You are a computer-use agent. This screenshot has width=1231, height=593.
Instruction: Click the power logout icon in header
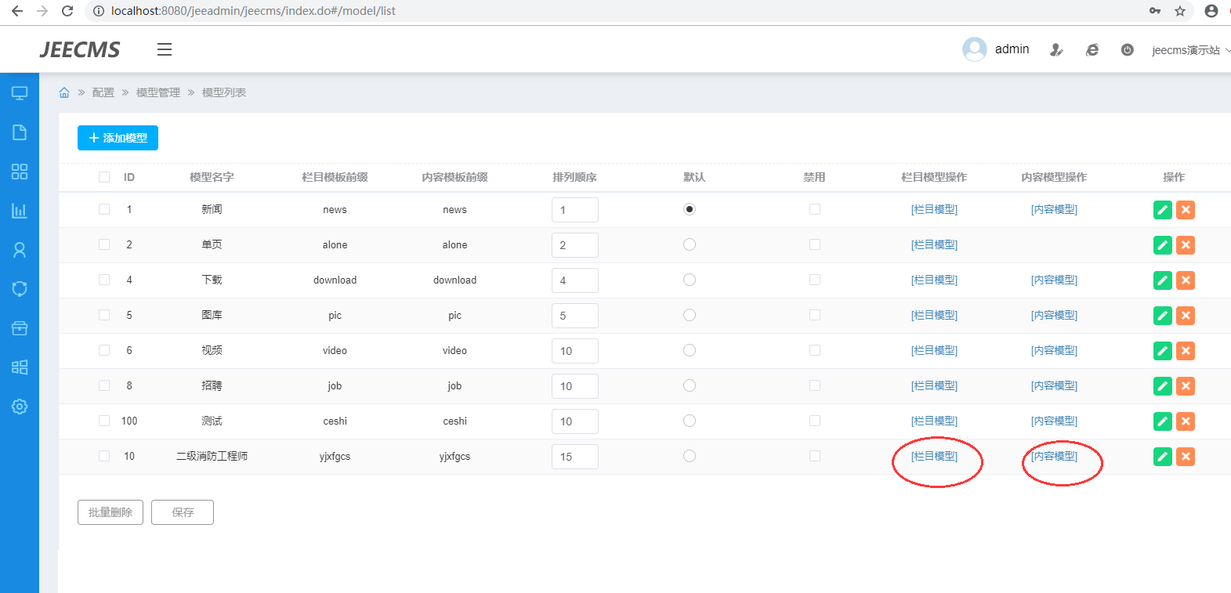click(1127, 50)
